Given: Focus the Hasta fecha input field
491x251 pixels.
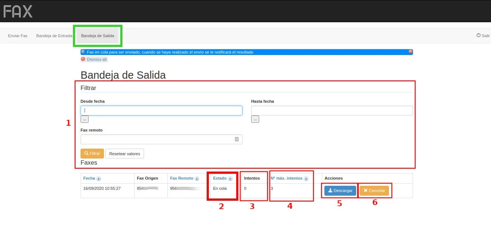Looking at the screenshot, I should pyautogui.click(x=332, y=110).
